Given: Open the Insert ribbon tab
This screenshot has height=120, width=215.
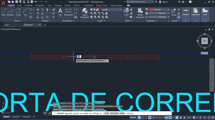Looking at the screenshot, I should [19, 5].
